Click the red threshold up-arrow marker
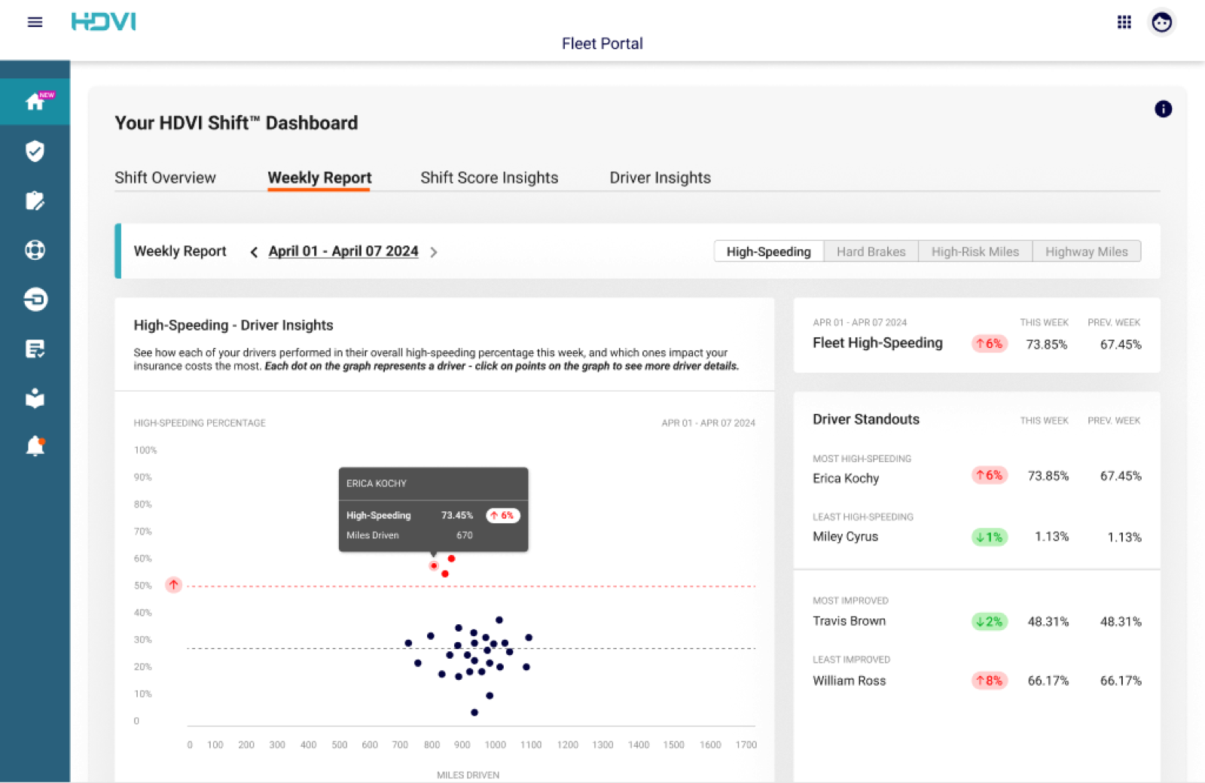 [x=174, y=585]
